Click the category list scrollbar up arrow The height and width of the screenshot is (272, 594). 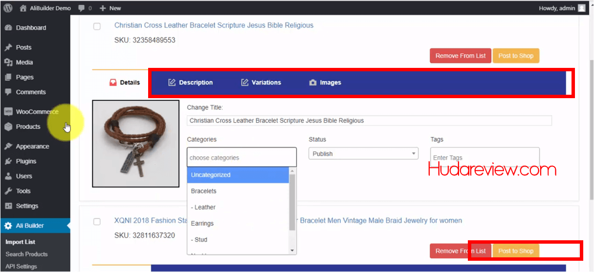293,171
